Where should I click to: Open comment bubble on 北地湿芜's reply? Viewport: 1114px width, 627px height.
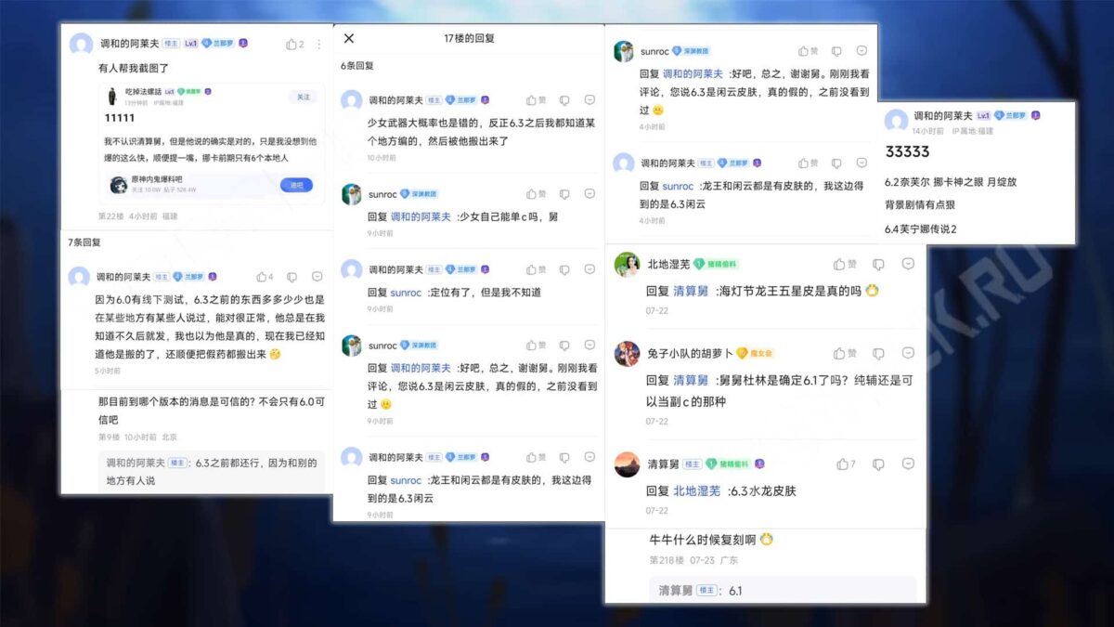coord(908,264)
